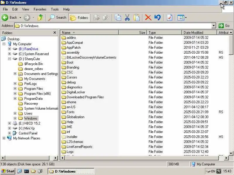Screen dimensions: 234x175
Task: Select (X:) Mini Xp drive
Action: 27,128
